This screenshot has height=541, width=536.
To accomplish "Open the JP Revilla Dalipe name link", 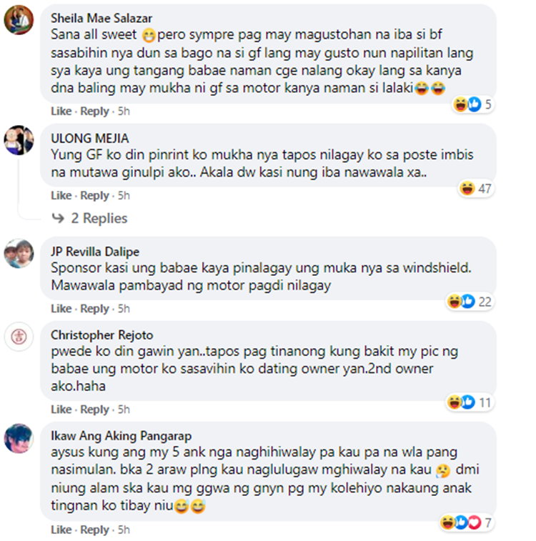I will click(x=95, y=252).
